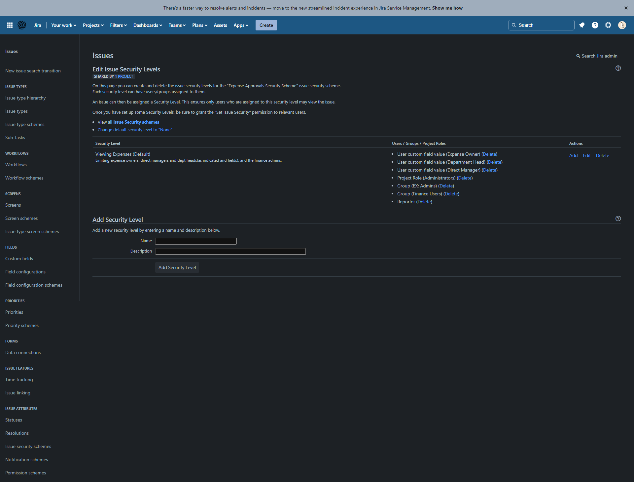Image resolution: width=634 pixels, height=482 pixels.
Task: Focus the security level Name field
Action: tap(196, 241)
